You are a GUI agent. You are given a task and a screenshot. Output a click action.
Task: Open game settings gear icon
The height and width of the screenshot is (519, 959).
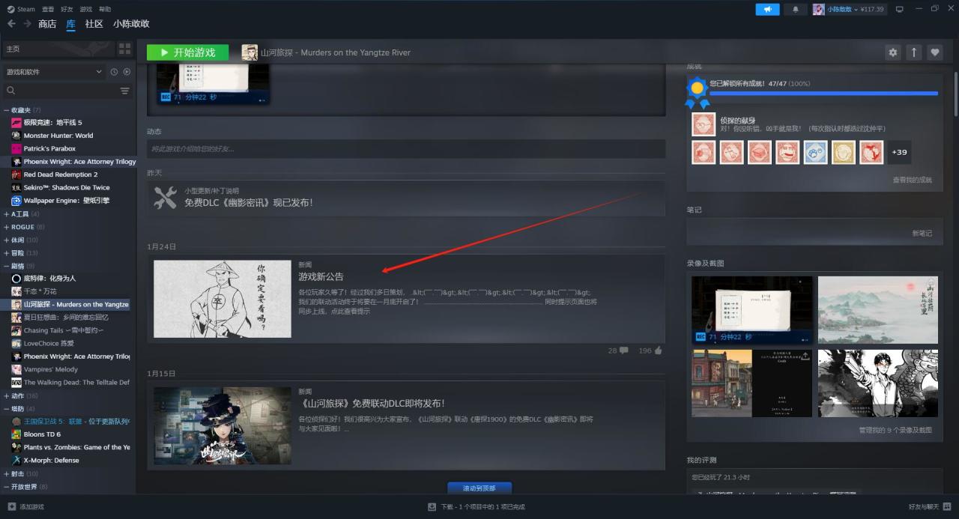892,52
